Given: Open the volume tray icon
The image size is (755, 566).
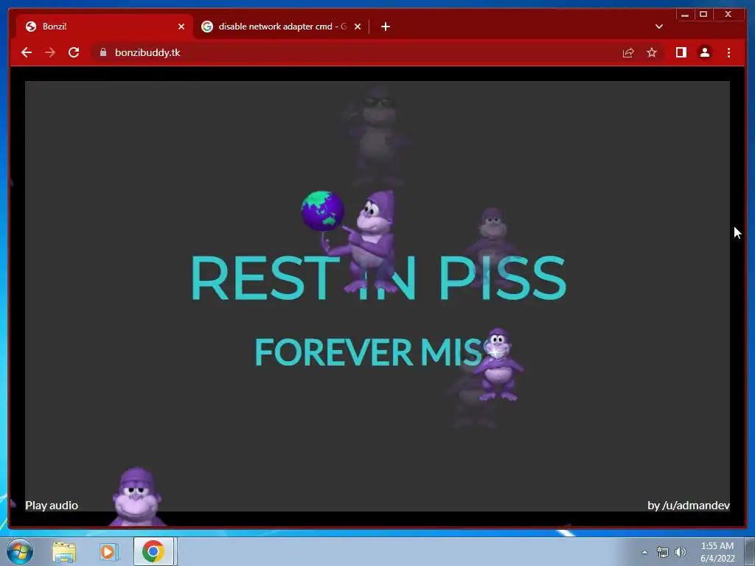Looking at the screenshot, I should (x=681, y=552).
